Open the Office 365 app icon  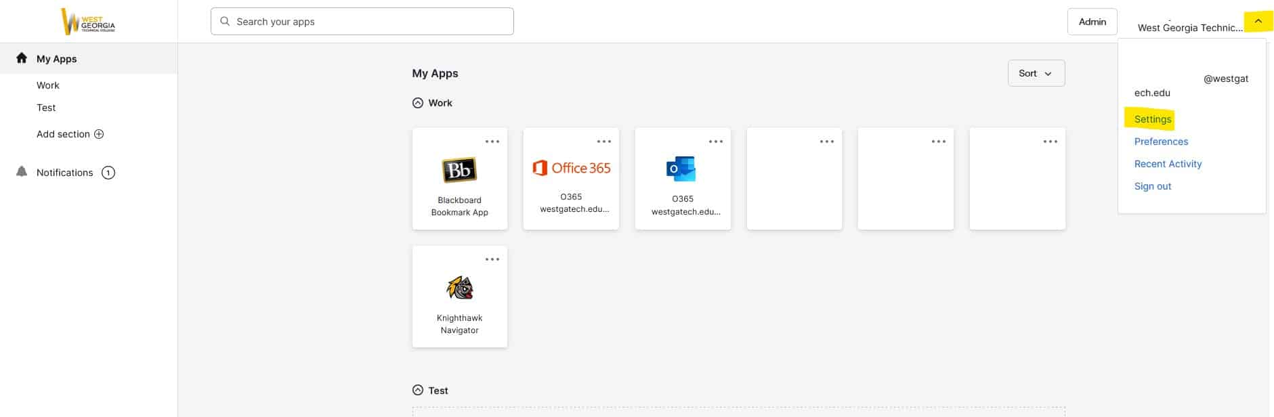pyautogui.click(x=571, y=168)
